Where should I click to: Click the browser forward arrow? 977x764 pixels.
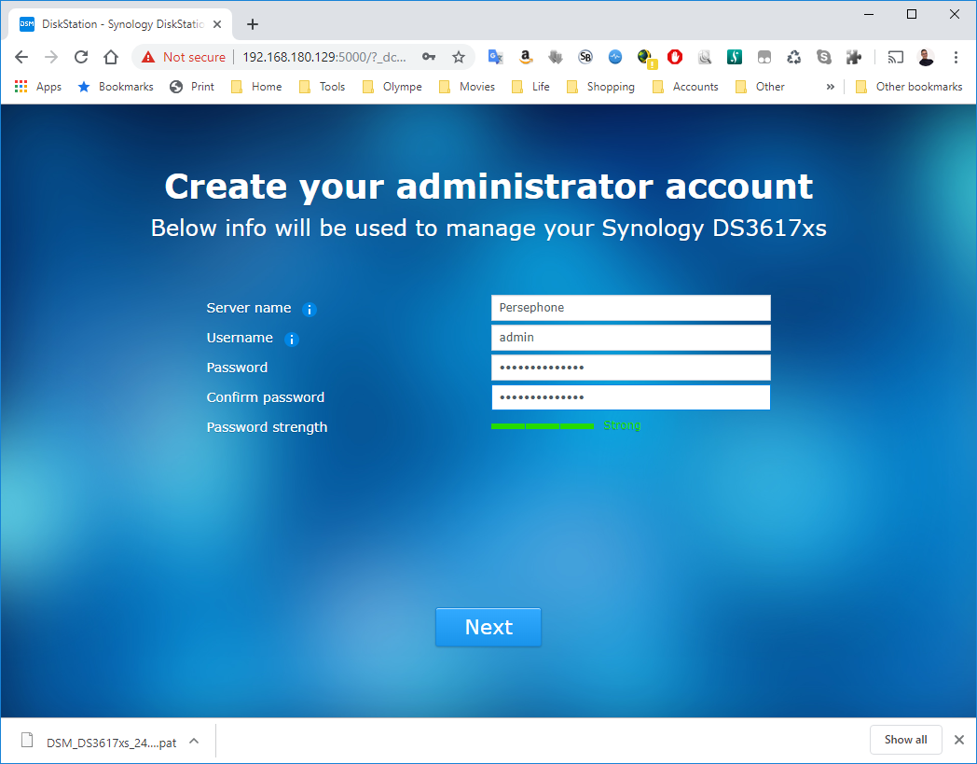pyautogui.click(x=51, y=58)
